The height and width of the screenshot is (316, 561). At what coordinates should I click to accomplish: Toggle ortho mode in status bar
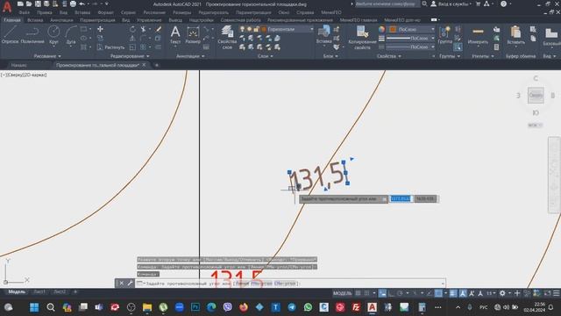click(392, 293)
